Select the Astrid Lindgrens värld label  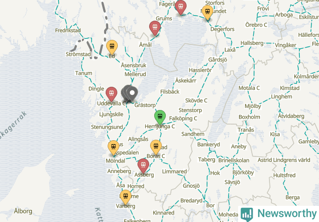coord(284,160)
